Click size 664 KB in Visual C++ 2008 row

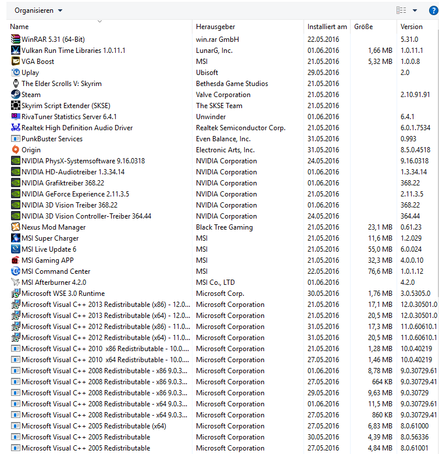click(x=382, y=381)
